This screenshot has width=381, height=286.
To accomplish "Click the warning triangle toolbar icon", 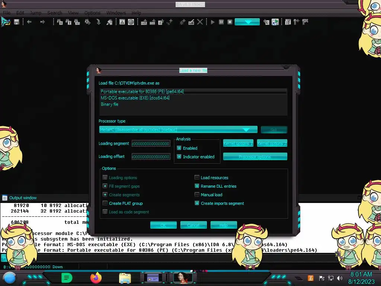I will [x=122, y=22].
